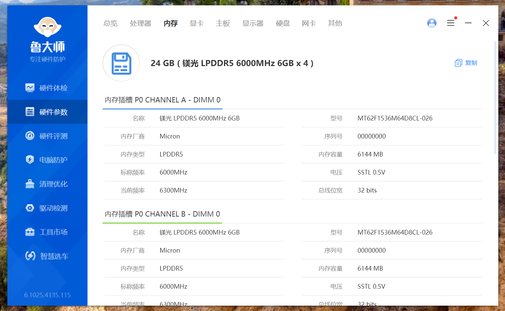Click Channel B capacity 6144 MB
The height and width of the screenshot is (311, 505).
(x=370, y=268)
